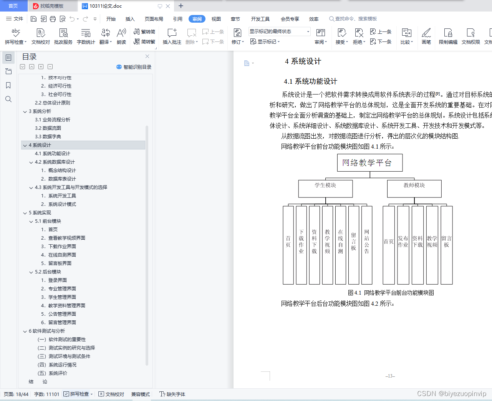492x401 pixels.
Task: Open the 比较 compare dropdown
Action: point(407,42)
